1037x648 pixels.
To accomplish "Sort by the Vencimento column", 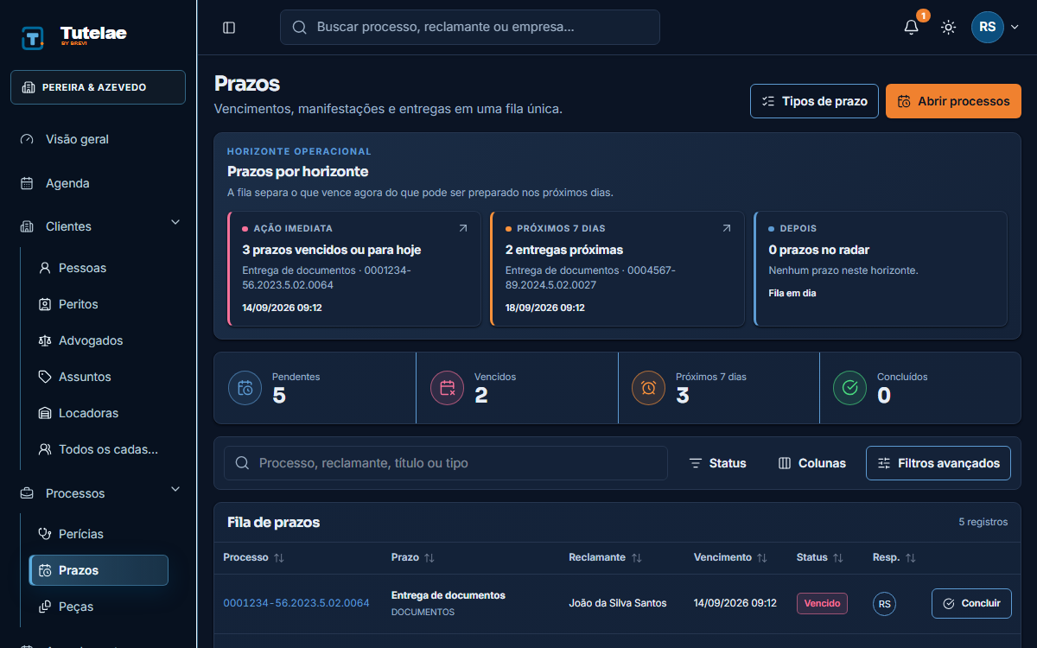I will 730,558.
